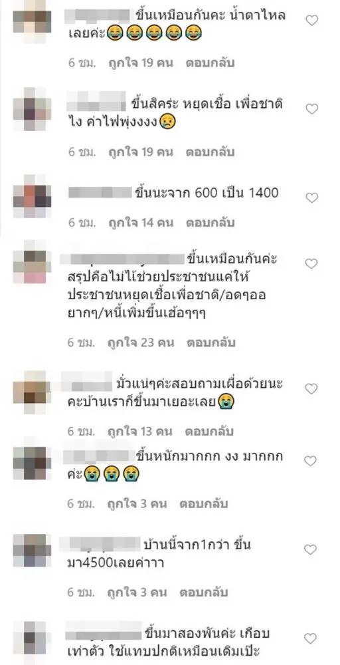Image resolution: width=340 pixels, height=665 pixels.
Task: Heart the comment about 'สรุปคือไม่ได้ช่วยประชาชน'
Action: click(x=312, y=264)
